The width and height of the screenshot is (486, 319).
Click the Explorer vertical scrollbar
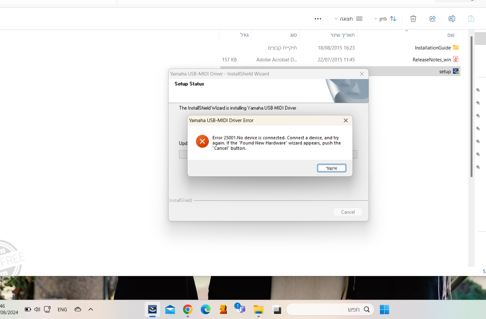coord(472,106)
